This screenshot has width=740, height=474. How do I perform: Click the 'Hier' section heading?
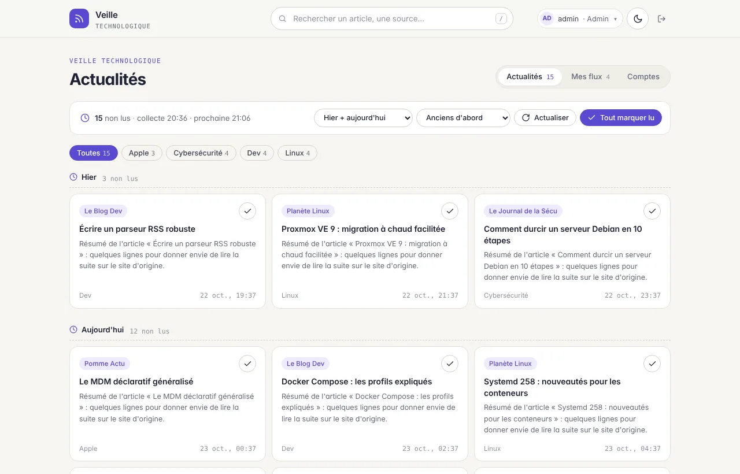89,177
